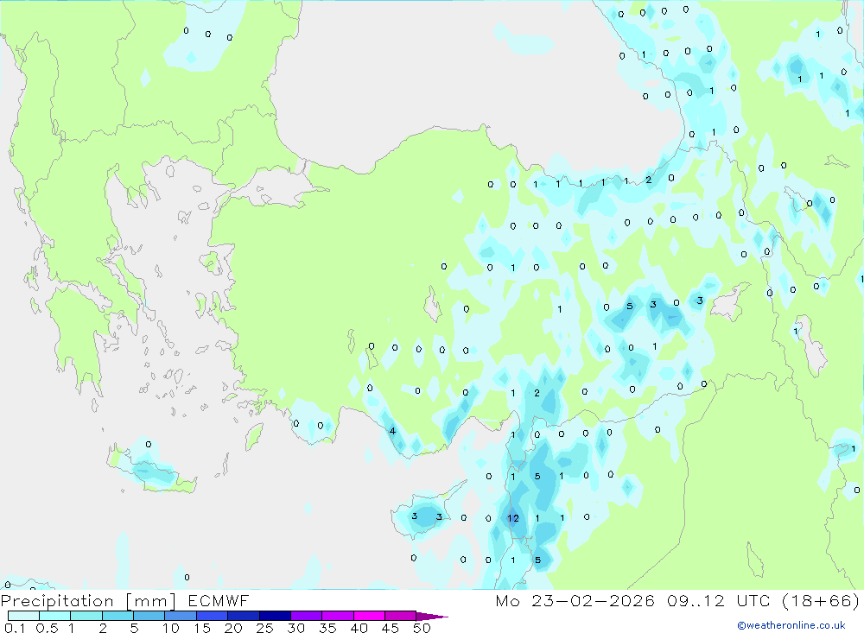
Task: Click the legend scale label '50'
Action: (422, 628)
